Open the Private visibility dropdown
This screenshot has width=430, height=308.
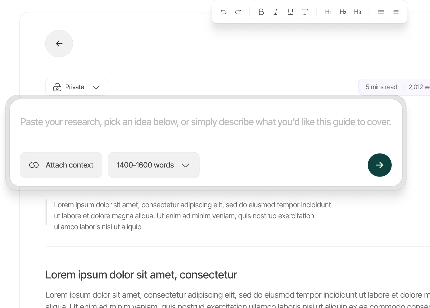[x=77, y=87]
